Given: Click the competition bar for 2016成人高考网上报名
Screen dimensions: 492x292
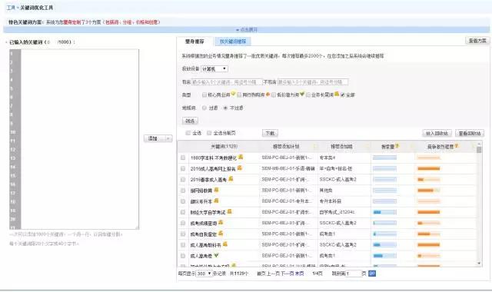Looking at the screenshot, I should pyautogui.click(x=429, y=168).
